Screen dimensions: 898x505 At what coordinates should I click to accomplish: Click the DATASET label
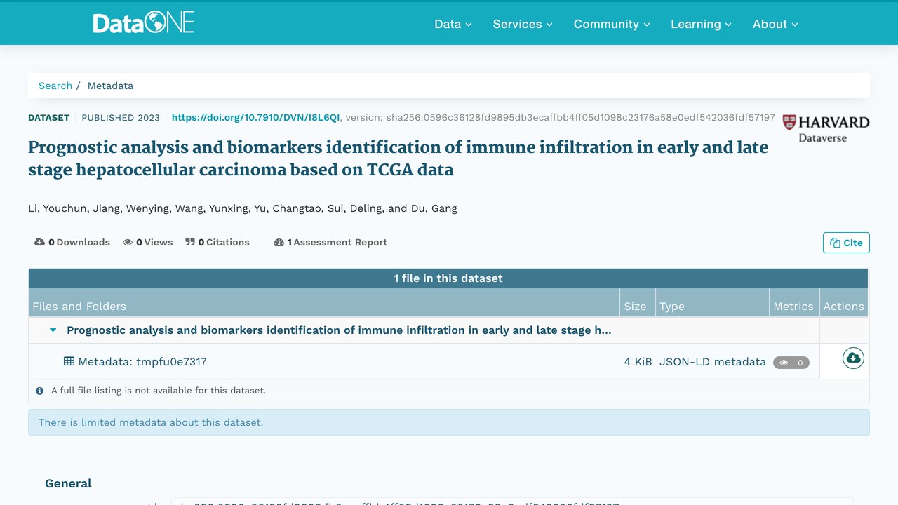click(48, 118)
